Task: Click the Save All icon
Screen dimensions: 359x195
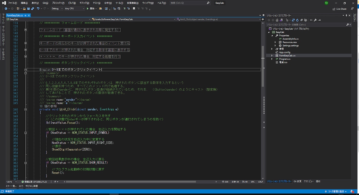Action: pyautogui.click(x=32, y=9)
